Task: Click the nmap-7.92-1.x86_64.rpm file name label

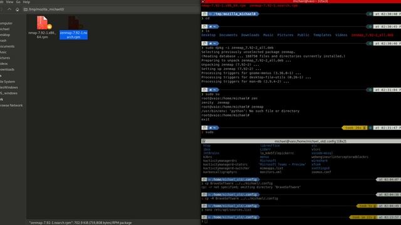Action: click(x=43, y=35)
